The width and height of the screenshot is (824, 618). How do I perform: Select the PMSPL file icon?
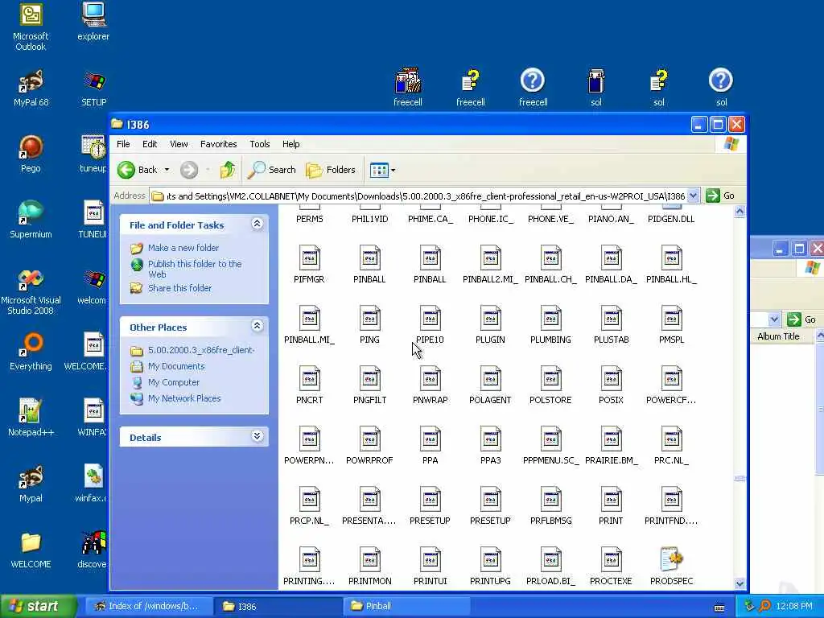672,319
